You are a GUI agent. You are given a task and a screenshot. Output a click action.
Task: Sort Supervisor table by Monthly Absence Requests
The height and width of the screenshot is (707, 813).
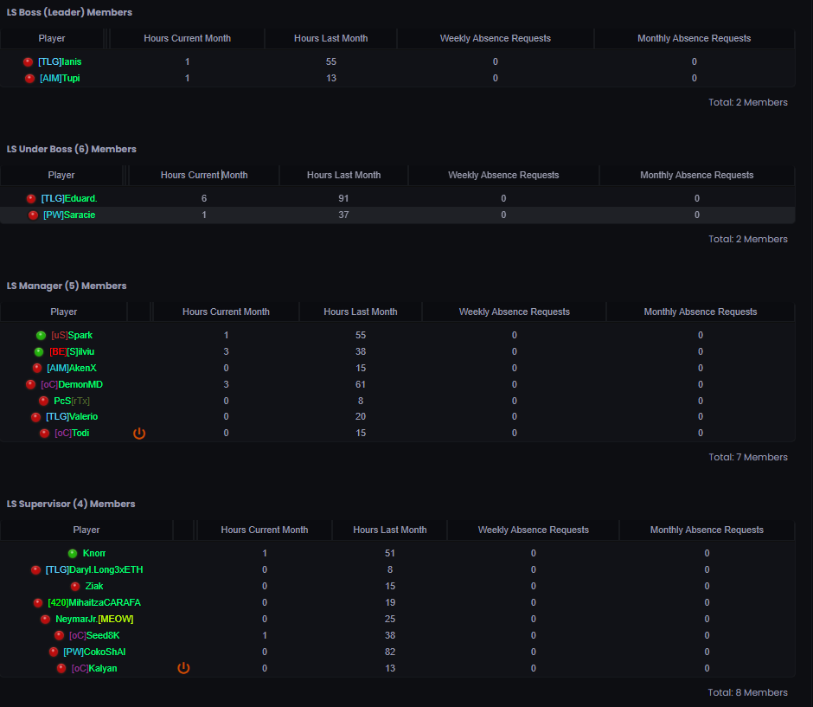pyautogui.click(x=707, y=530)
